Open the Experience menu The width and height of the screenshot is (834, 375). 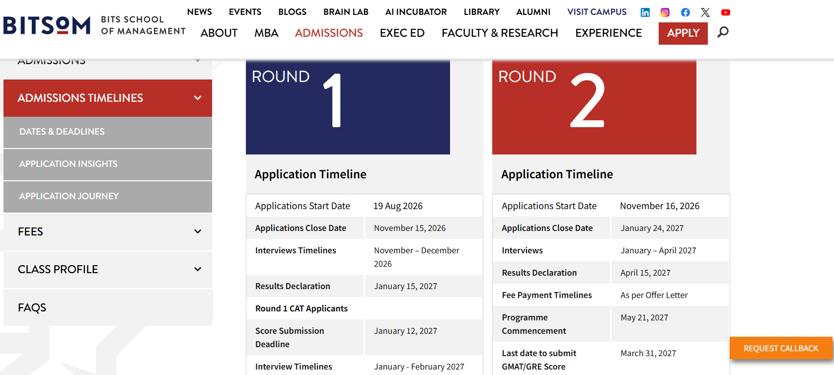coord(608,33)
